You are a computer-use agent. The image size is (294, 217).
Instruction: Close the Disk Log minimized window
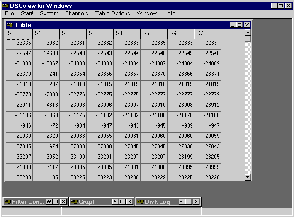pos(196,202)
